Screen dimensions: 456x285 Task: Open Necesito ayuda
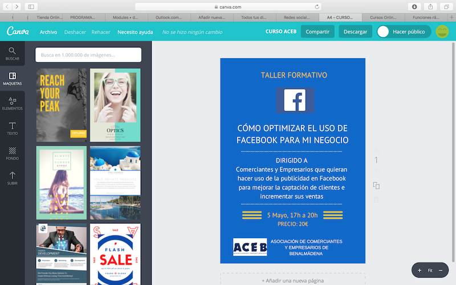pos(135,32)
